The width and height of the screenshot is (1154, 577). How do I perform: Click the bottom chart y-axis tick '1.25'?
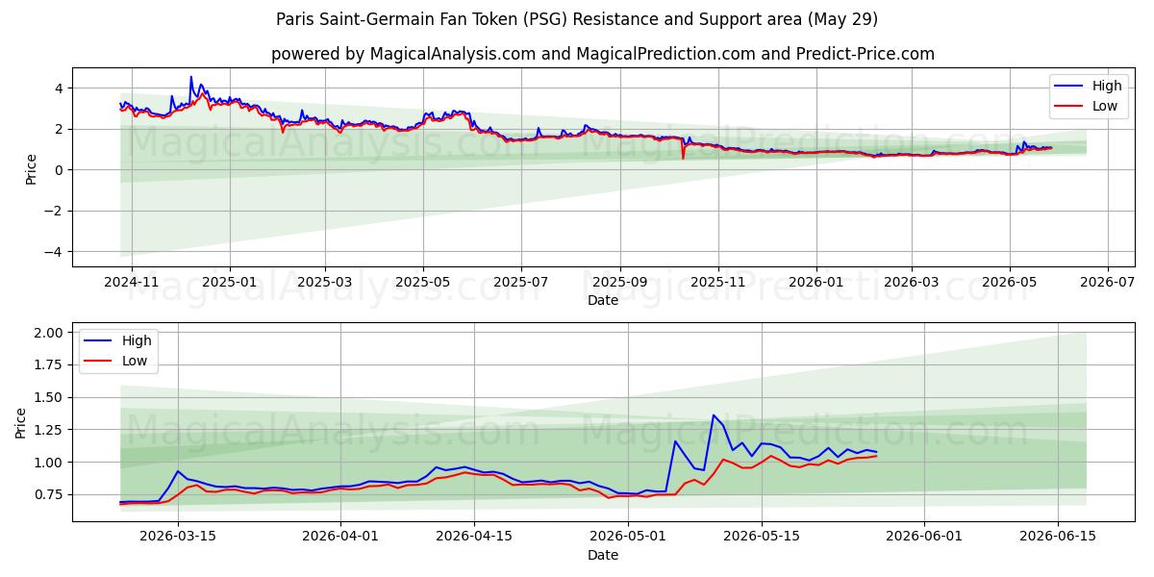coord(50,430)
